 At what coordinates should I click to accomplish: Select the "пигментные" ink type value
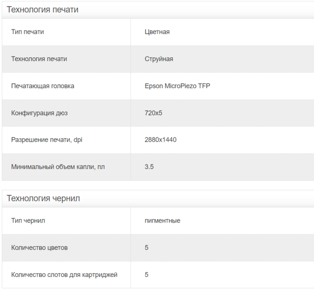(x=162, y=221)
